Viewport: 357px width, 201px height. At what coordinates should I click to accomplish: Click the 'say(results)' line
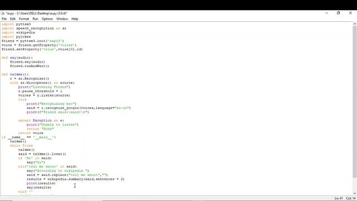(x=39, y=188)
